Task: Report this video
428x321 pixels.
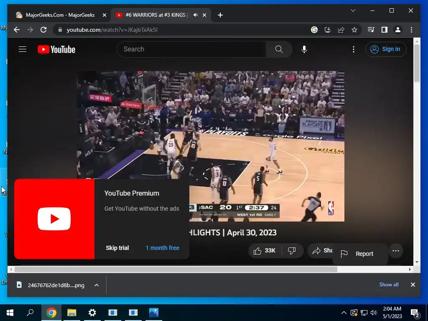Action: tap(360, 254)
